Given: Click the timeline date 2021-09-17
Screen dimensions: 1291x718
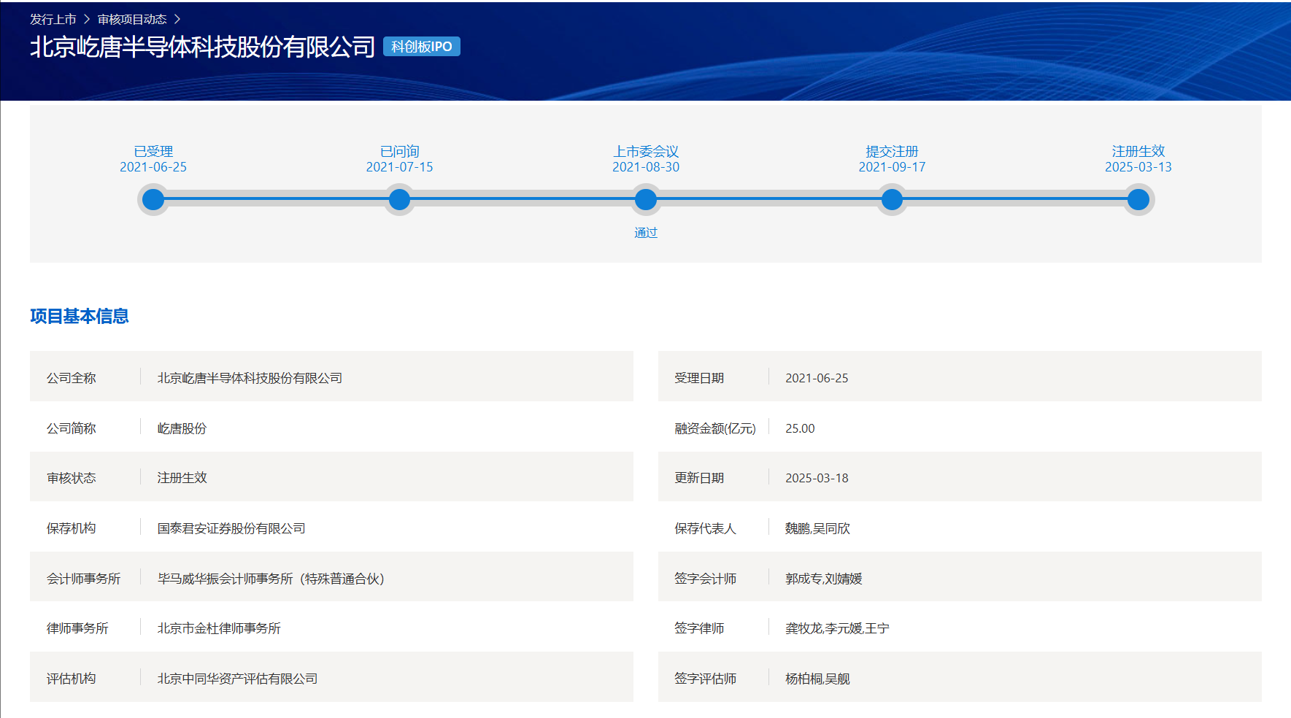Looking at the screenshot, I should coord(892,167).
